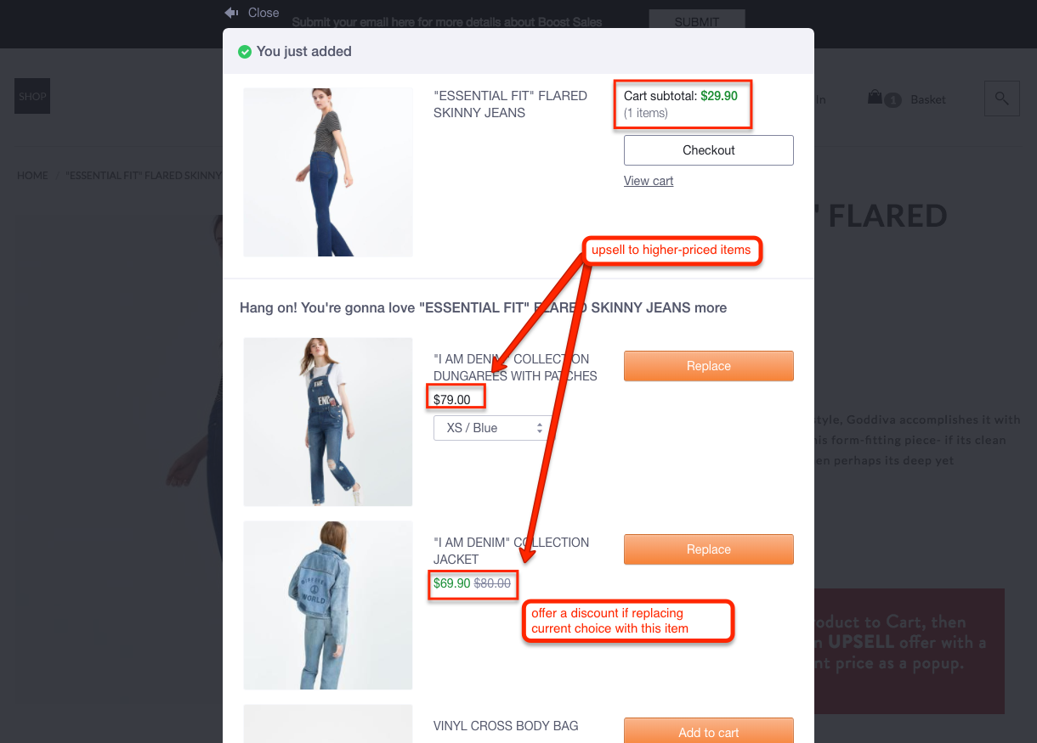
Task: Go to HOME breadcrumb link
Action: (x=32, y=176)
